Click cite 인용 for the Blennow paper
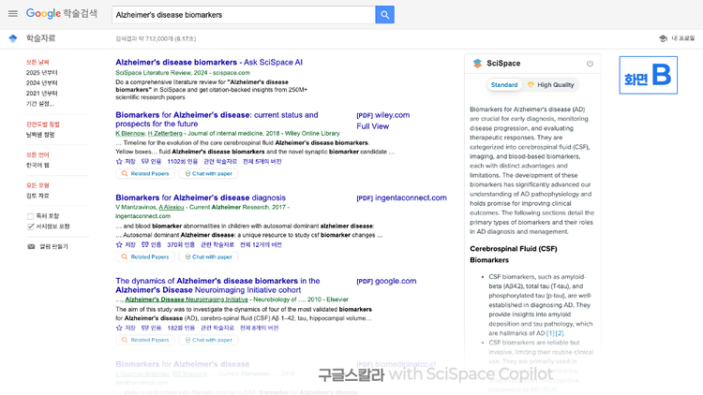The image size is (703, 395). [x=151, y=161]
